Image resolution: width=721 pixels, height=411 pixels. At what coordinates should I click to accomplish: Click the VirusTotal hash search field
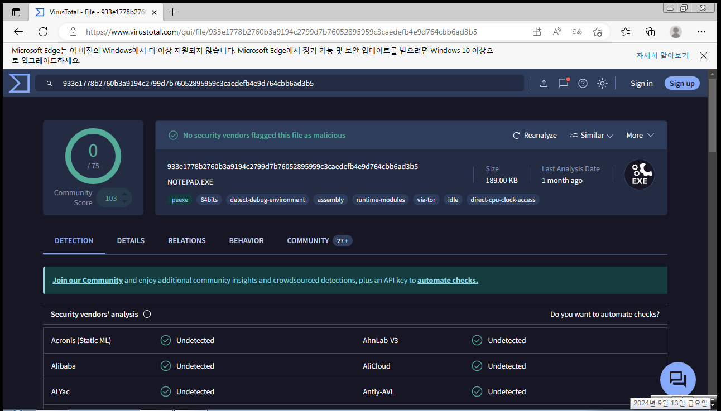pos(279,83)
